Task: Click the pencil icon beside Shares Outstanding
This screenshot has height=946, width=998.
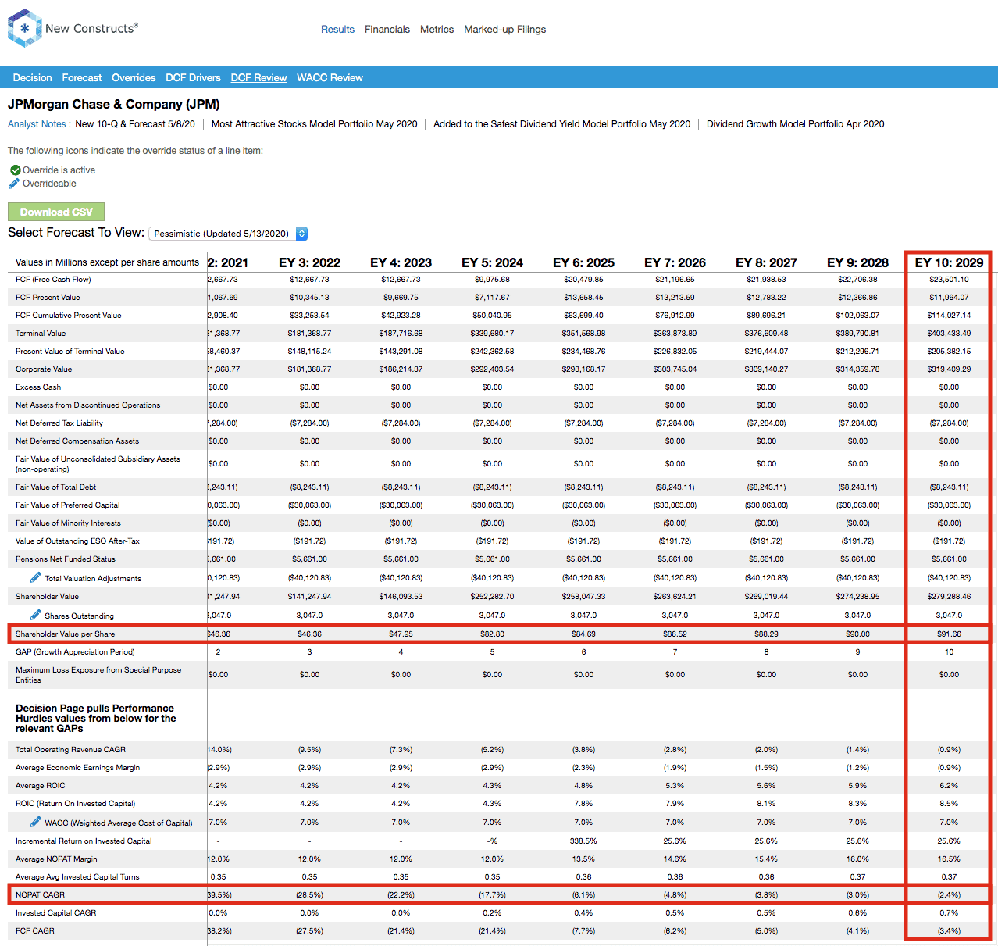Action: 36,615
